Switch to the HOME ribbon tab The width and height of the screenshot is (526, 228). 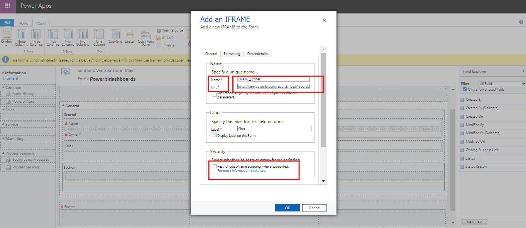(x=24, y=23)
